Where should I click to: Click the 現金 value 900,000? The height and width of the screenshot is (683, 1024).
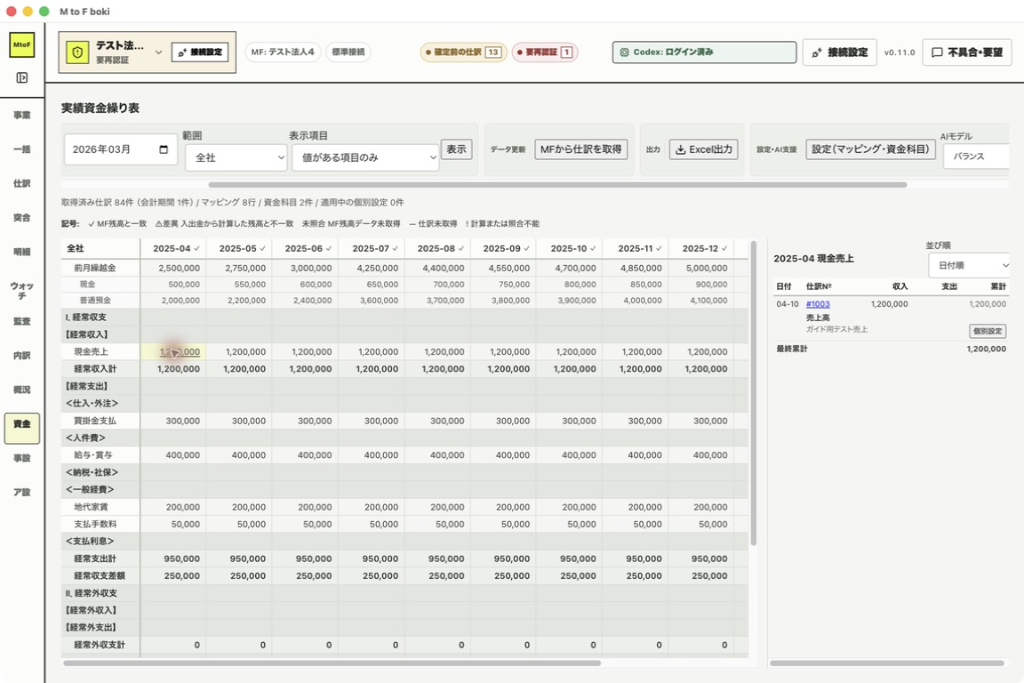pyautogui.click(x=710, y=285)
